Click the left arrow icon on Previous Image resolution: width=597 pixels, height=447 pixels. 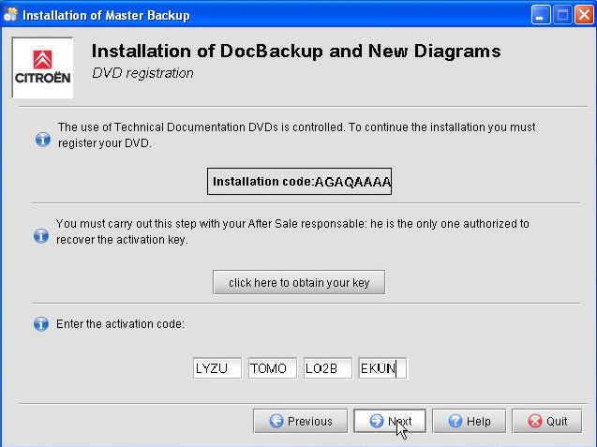coord(276,422)
